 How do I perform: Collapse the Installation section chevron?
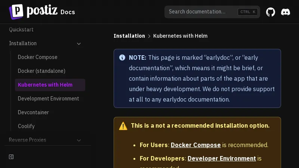[x=79, y=44]
